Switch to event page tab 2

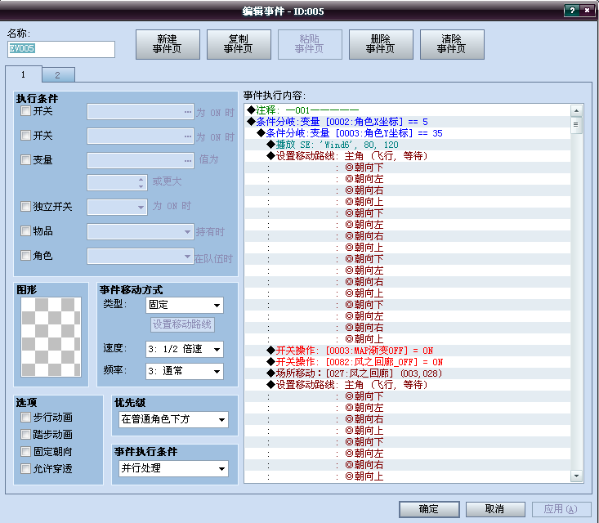58,75
